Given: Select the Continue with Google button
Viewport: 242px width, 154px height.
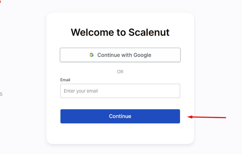Looking at the screenshot, I should (x=120, y=55).
